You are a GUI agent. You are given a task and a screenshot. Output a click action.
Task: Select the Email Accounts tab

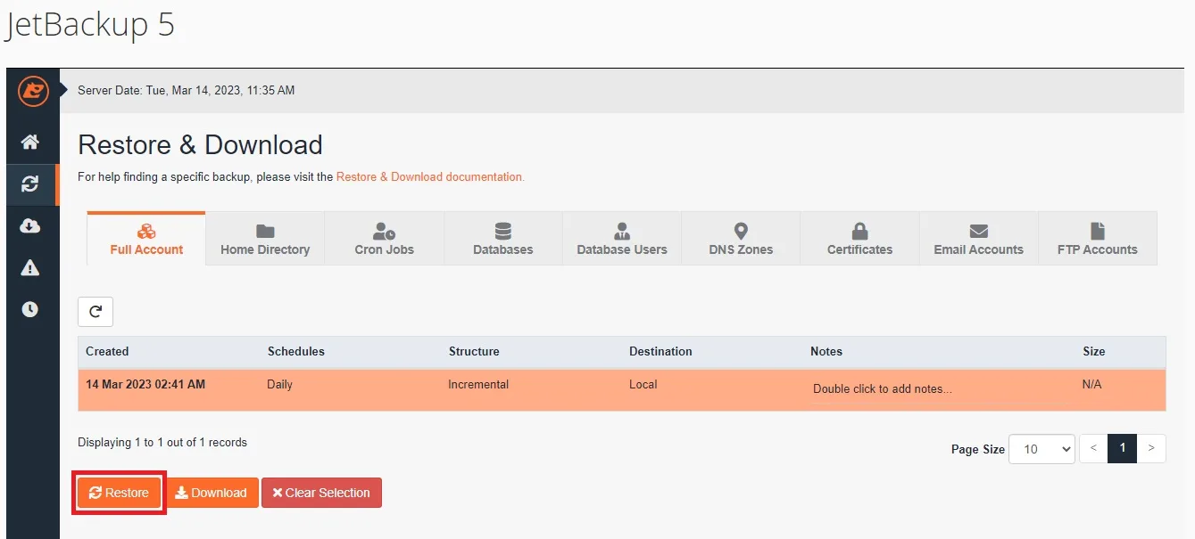978,240
